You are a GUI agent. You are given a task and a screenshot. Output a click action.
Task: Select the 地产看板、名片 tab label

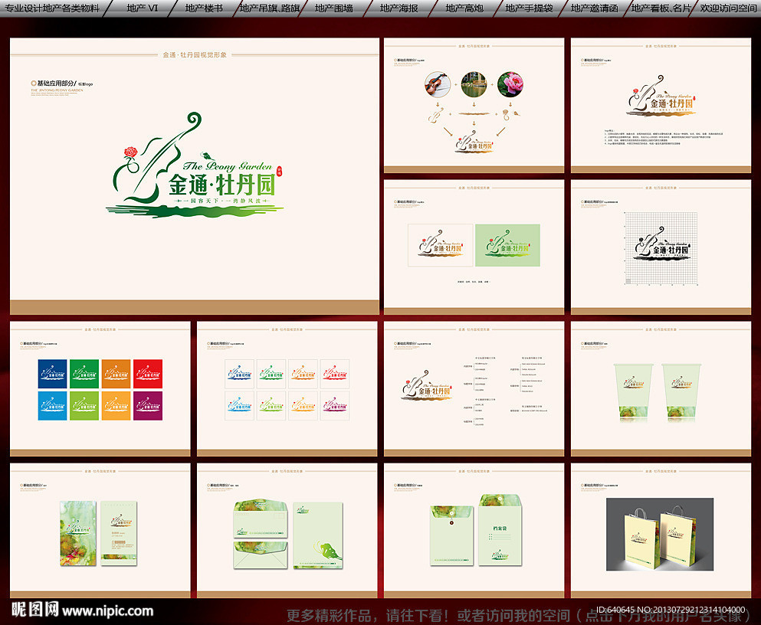pos(661,8)
